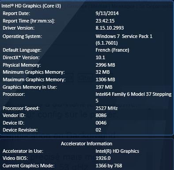Viewport: 174px width, 170px height.
Task: Select the Physical Memory value 2996 MB
Action: pos(105,65)
